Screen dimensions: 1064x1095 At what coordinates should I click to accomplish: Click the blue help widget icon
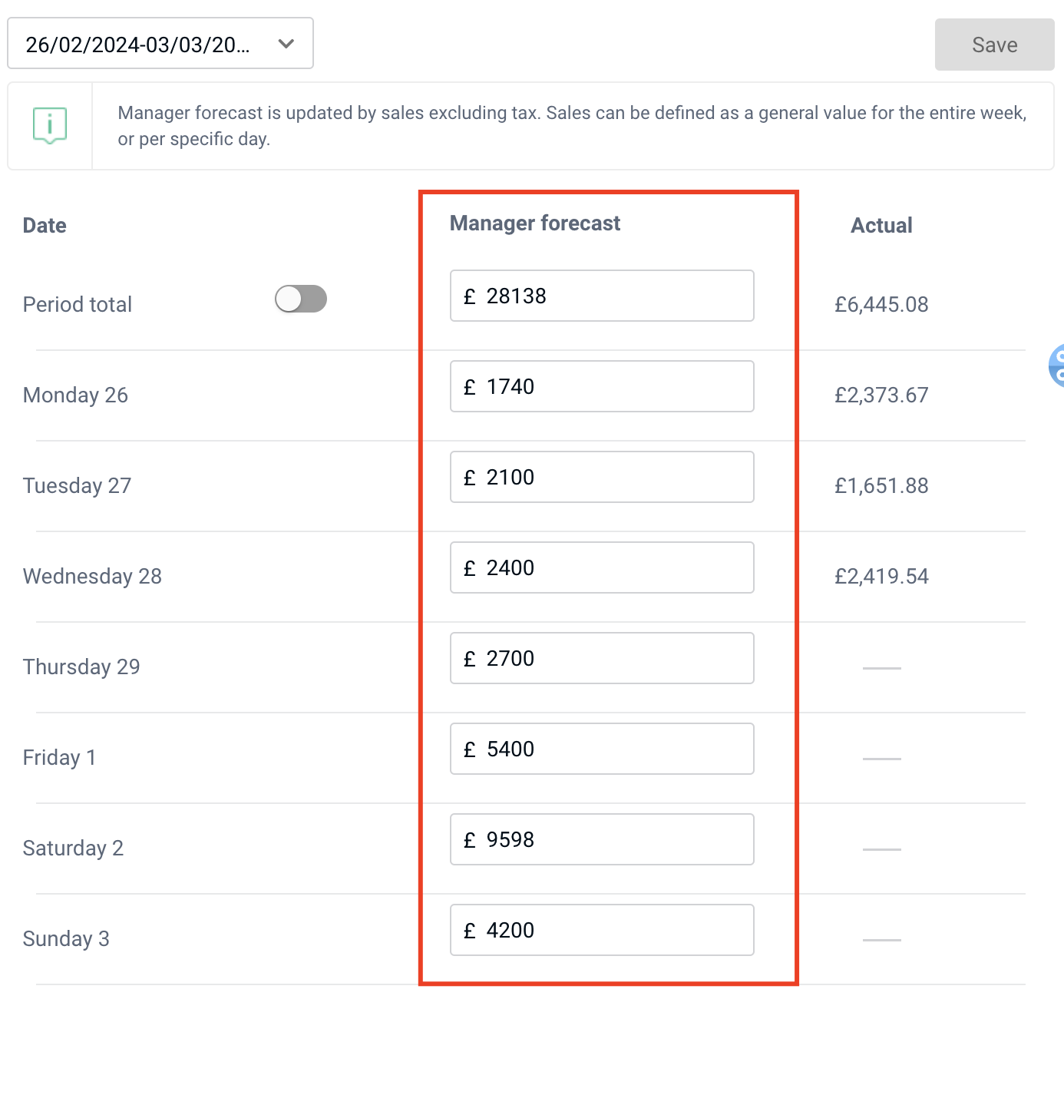(x=1057, y=366)
